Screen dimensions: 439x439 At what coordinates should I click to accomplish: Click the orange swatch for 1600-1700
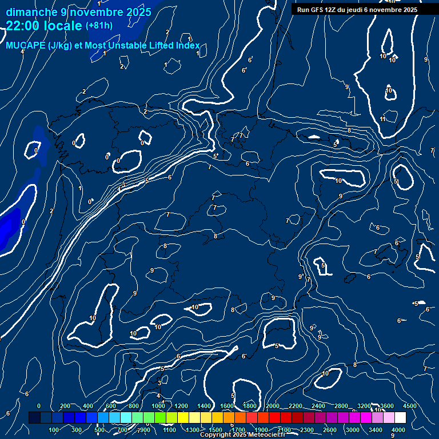(229, 417)
